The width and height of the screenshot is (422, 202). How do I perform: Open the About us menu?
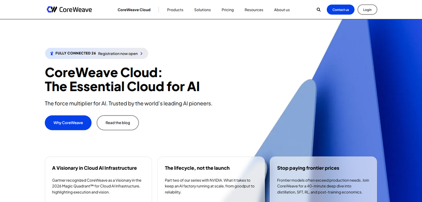point(282,10)
